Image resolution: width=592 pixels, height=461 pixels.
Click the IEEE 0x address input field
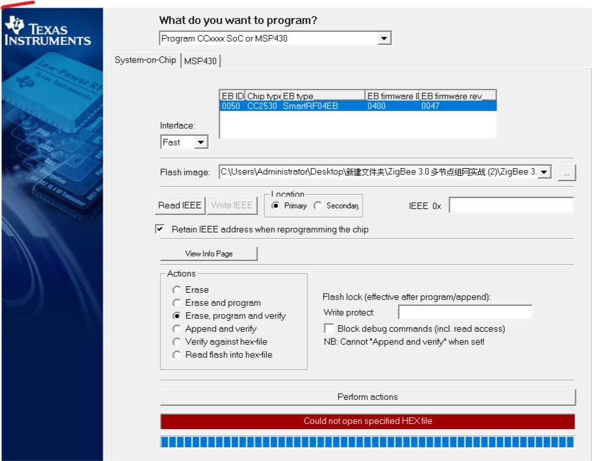(511, 205)
